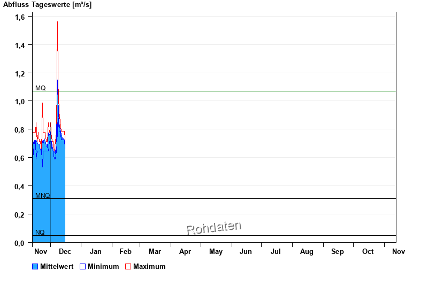428x294 pixels.
Task: Select the Maximum legend label
Action: (x=149, y=267)
